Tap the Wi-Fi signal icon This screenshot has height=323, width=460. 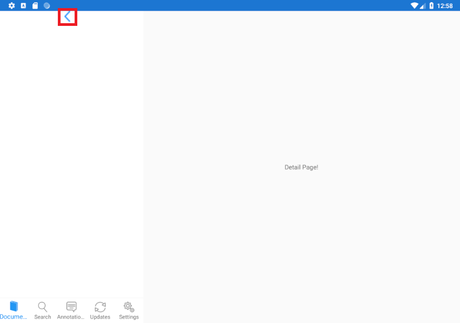click(414, 5)
